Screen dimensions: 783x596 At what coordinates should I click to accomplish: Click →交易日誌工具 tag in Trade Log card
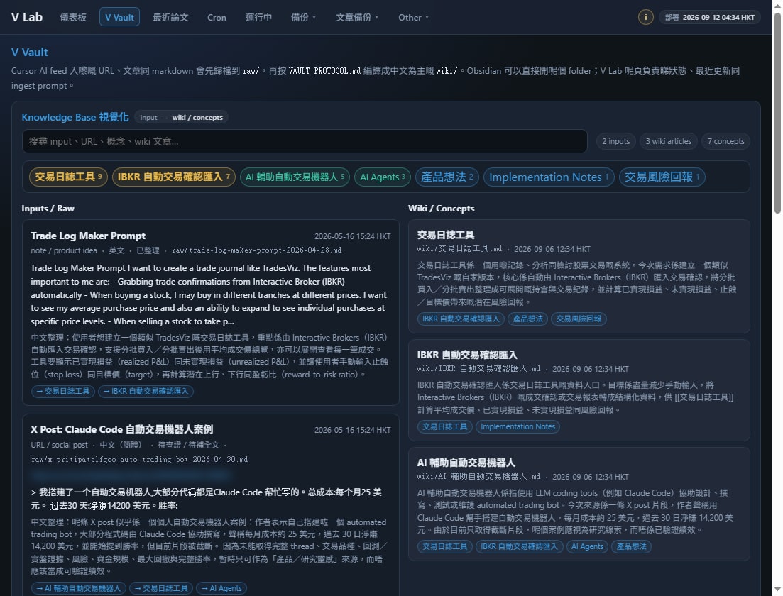(62, 392)
